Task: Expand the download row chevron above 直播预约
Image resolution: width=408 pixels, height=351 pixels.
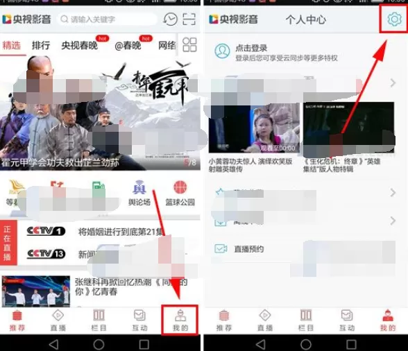Action: [393, 221]
